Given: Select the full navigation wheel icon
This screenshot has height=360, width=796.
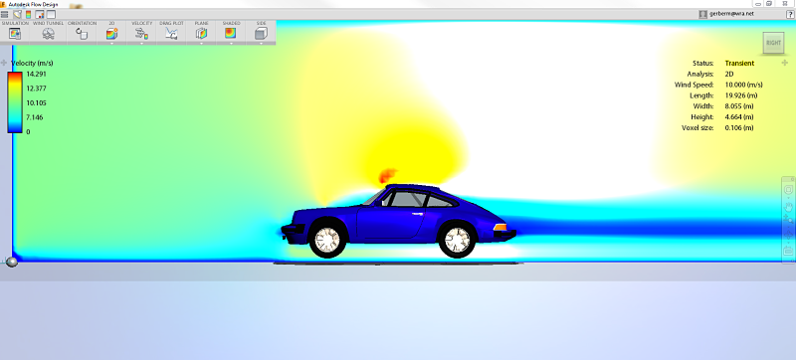Looking at the screenshot, I should pyautogui.click(x=788, y=190).
